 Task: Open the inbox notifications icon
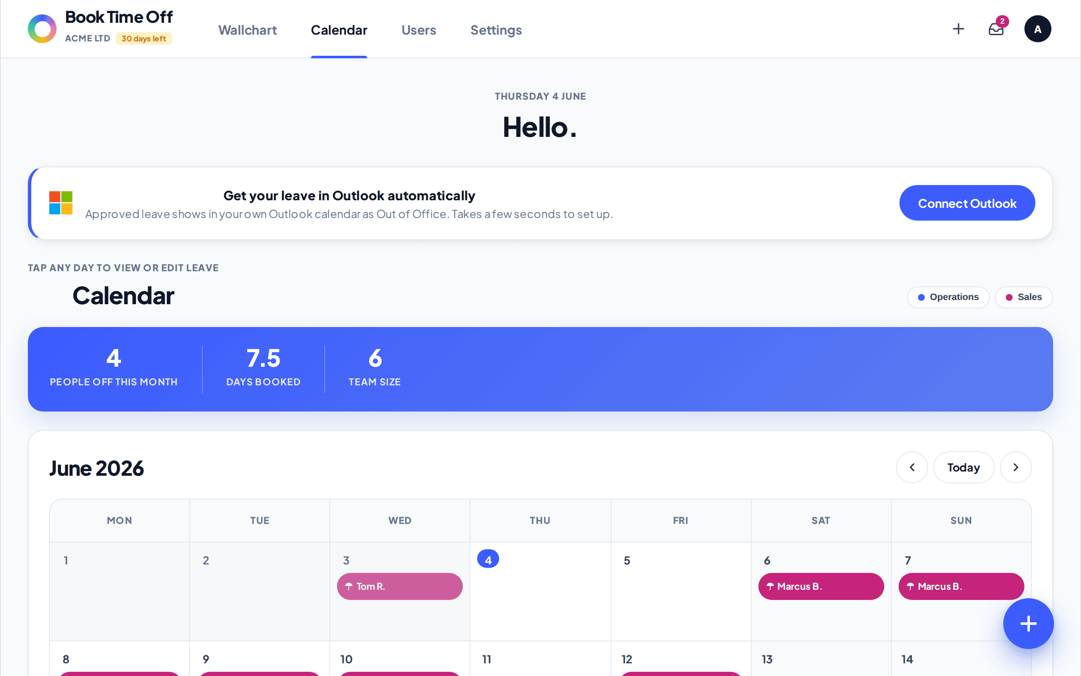click(x=996, y=30)
